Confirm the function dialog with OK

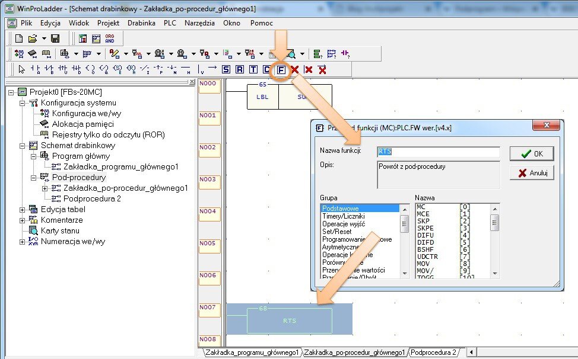point(532,153)
